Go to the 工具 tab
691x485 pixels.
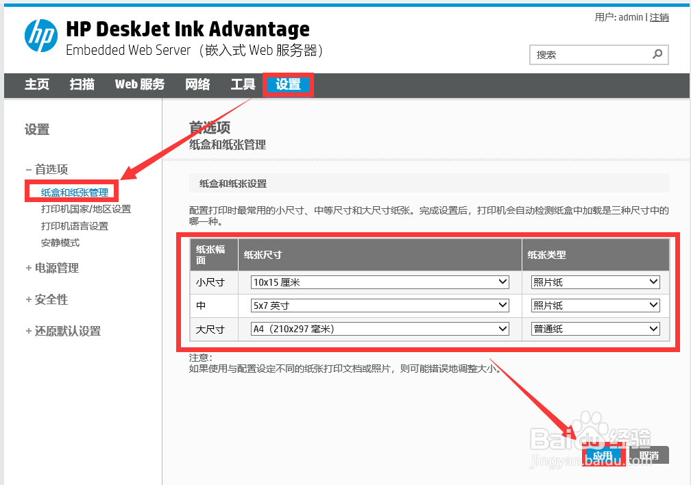(243, 84)
